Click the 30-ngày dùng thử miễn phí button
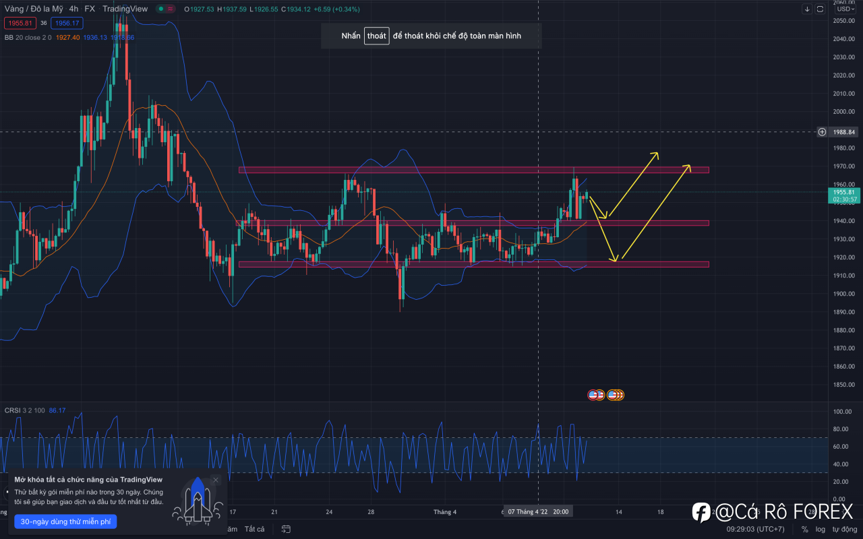This screenshot has width=863, height=539. (65, 521)
